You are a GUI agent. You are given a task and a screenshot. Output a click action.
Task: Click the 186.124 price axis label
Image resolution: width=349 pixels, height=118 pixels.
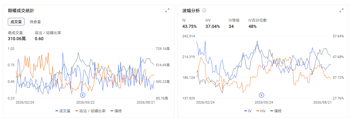[189, 78]
